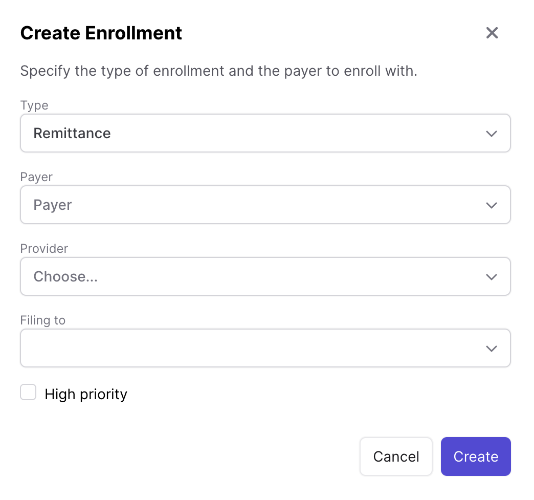
Task: Click the chevron on the Filing to dropdown
Action: [x=492, y=348]
